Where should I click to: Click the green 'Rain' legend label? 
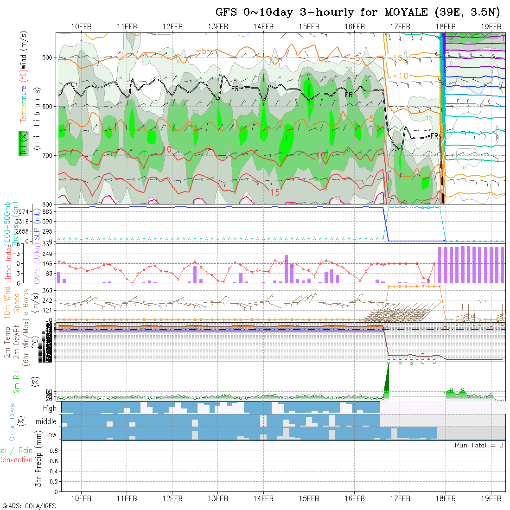click(x=25, y=451)
